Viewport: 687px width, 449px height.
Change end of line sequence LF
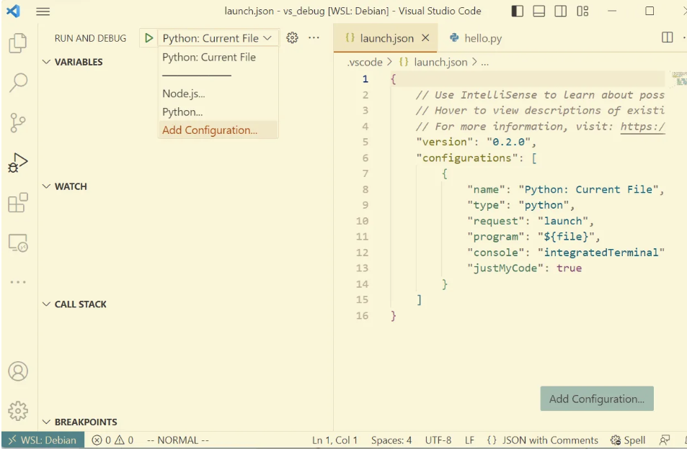click(x=469, y=440)
